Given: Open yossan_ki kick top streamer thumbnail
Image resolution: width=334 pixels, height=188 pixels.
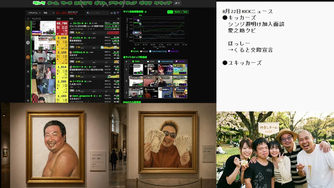Looking at the screenshot, I should click(x=136, y=81).
